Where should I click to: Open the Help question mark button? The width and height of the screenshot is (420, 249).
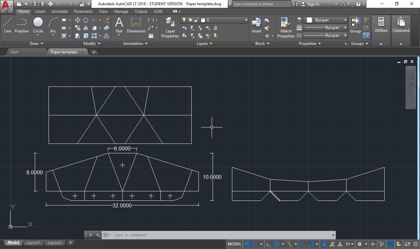point(358,4)
